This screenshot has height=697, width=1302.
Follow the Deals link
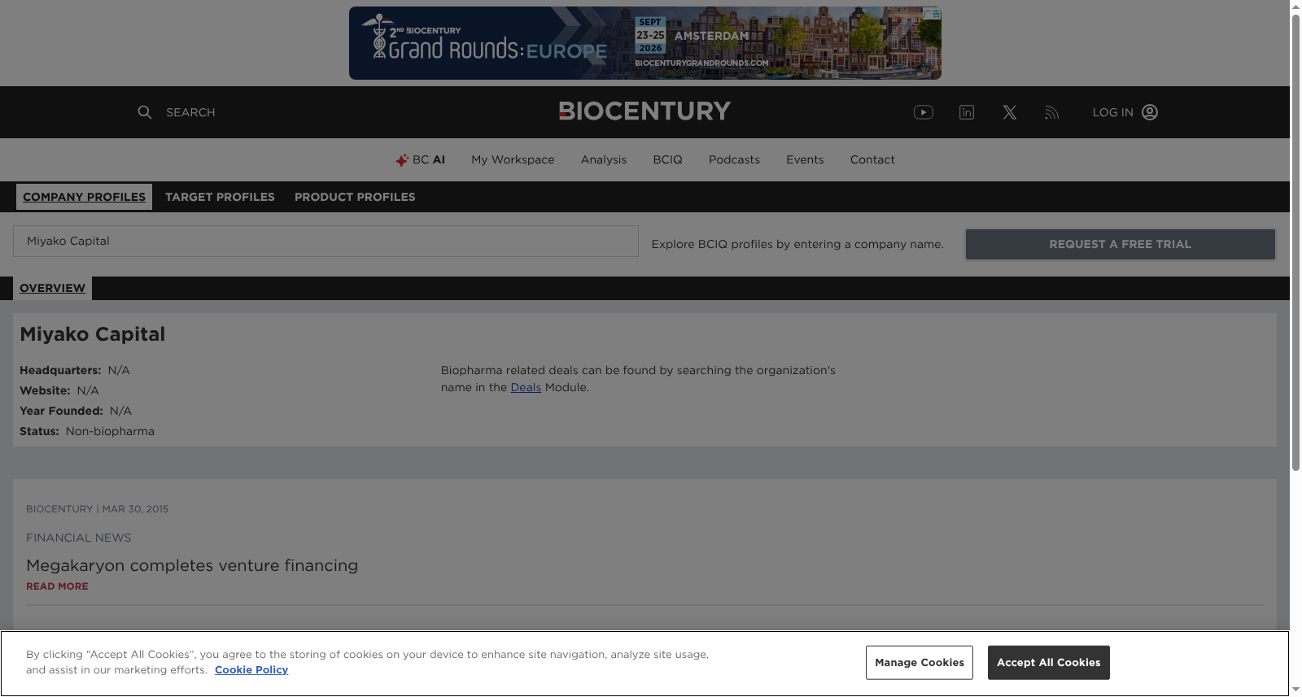[x=526, y=387]
